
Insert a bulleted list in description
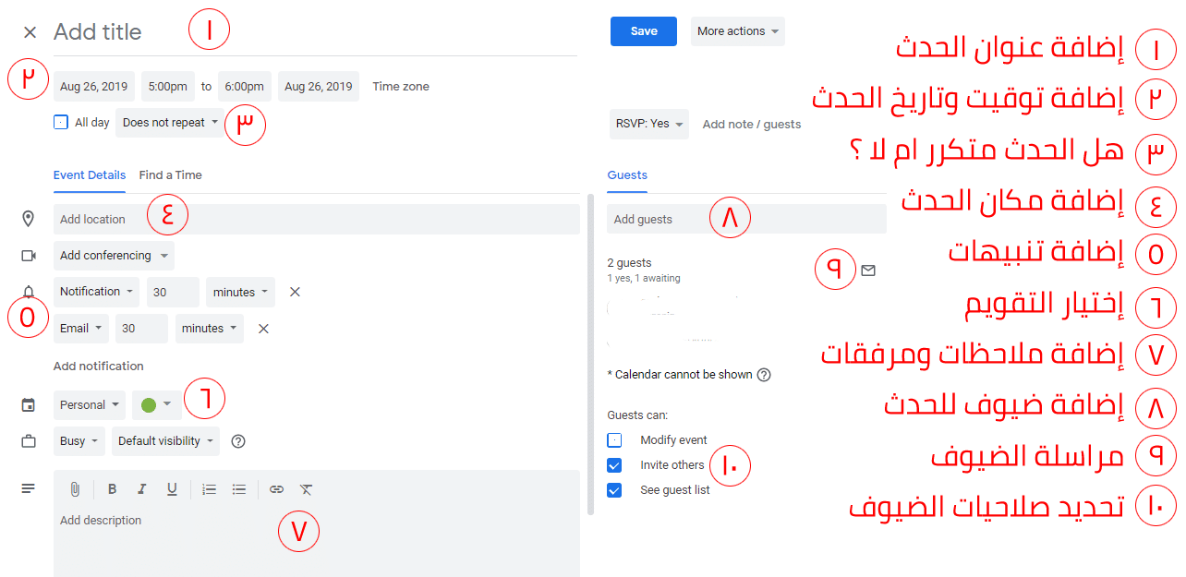pyautogui.click(x=239, y=489)
